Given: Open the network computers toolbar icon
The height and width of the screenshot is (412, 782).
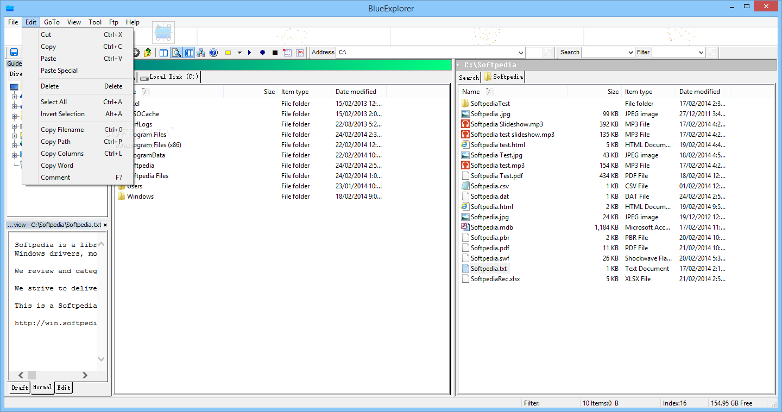Looking at the screenshot, I should [x=201, y=53].
